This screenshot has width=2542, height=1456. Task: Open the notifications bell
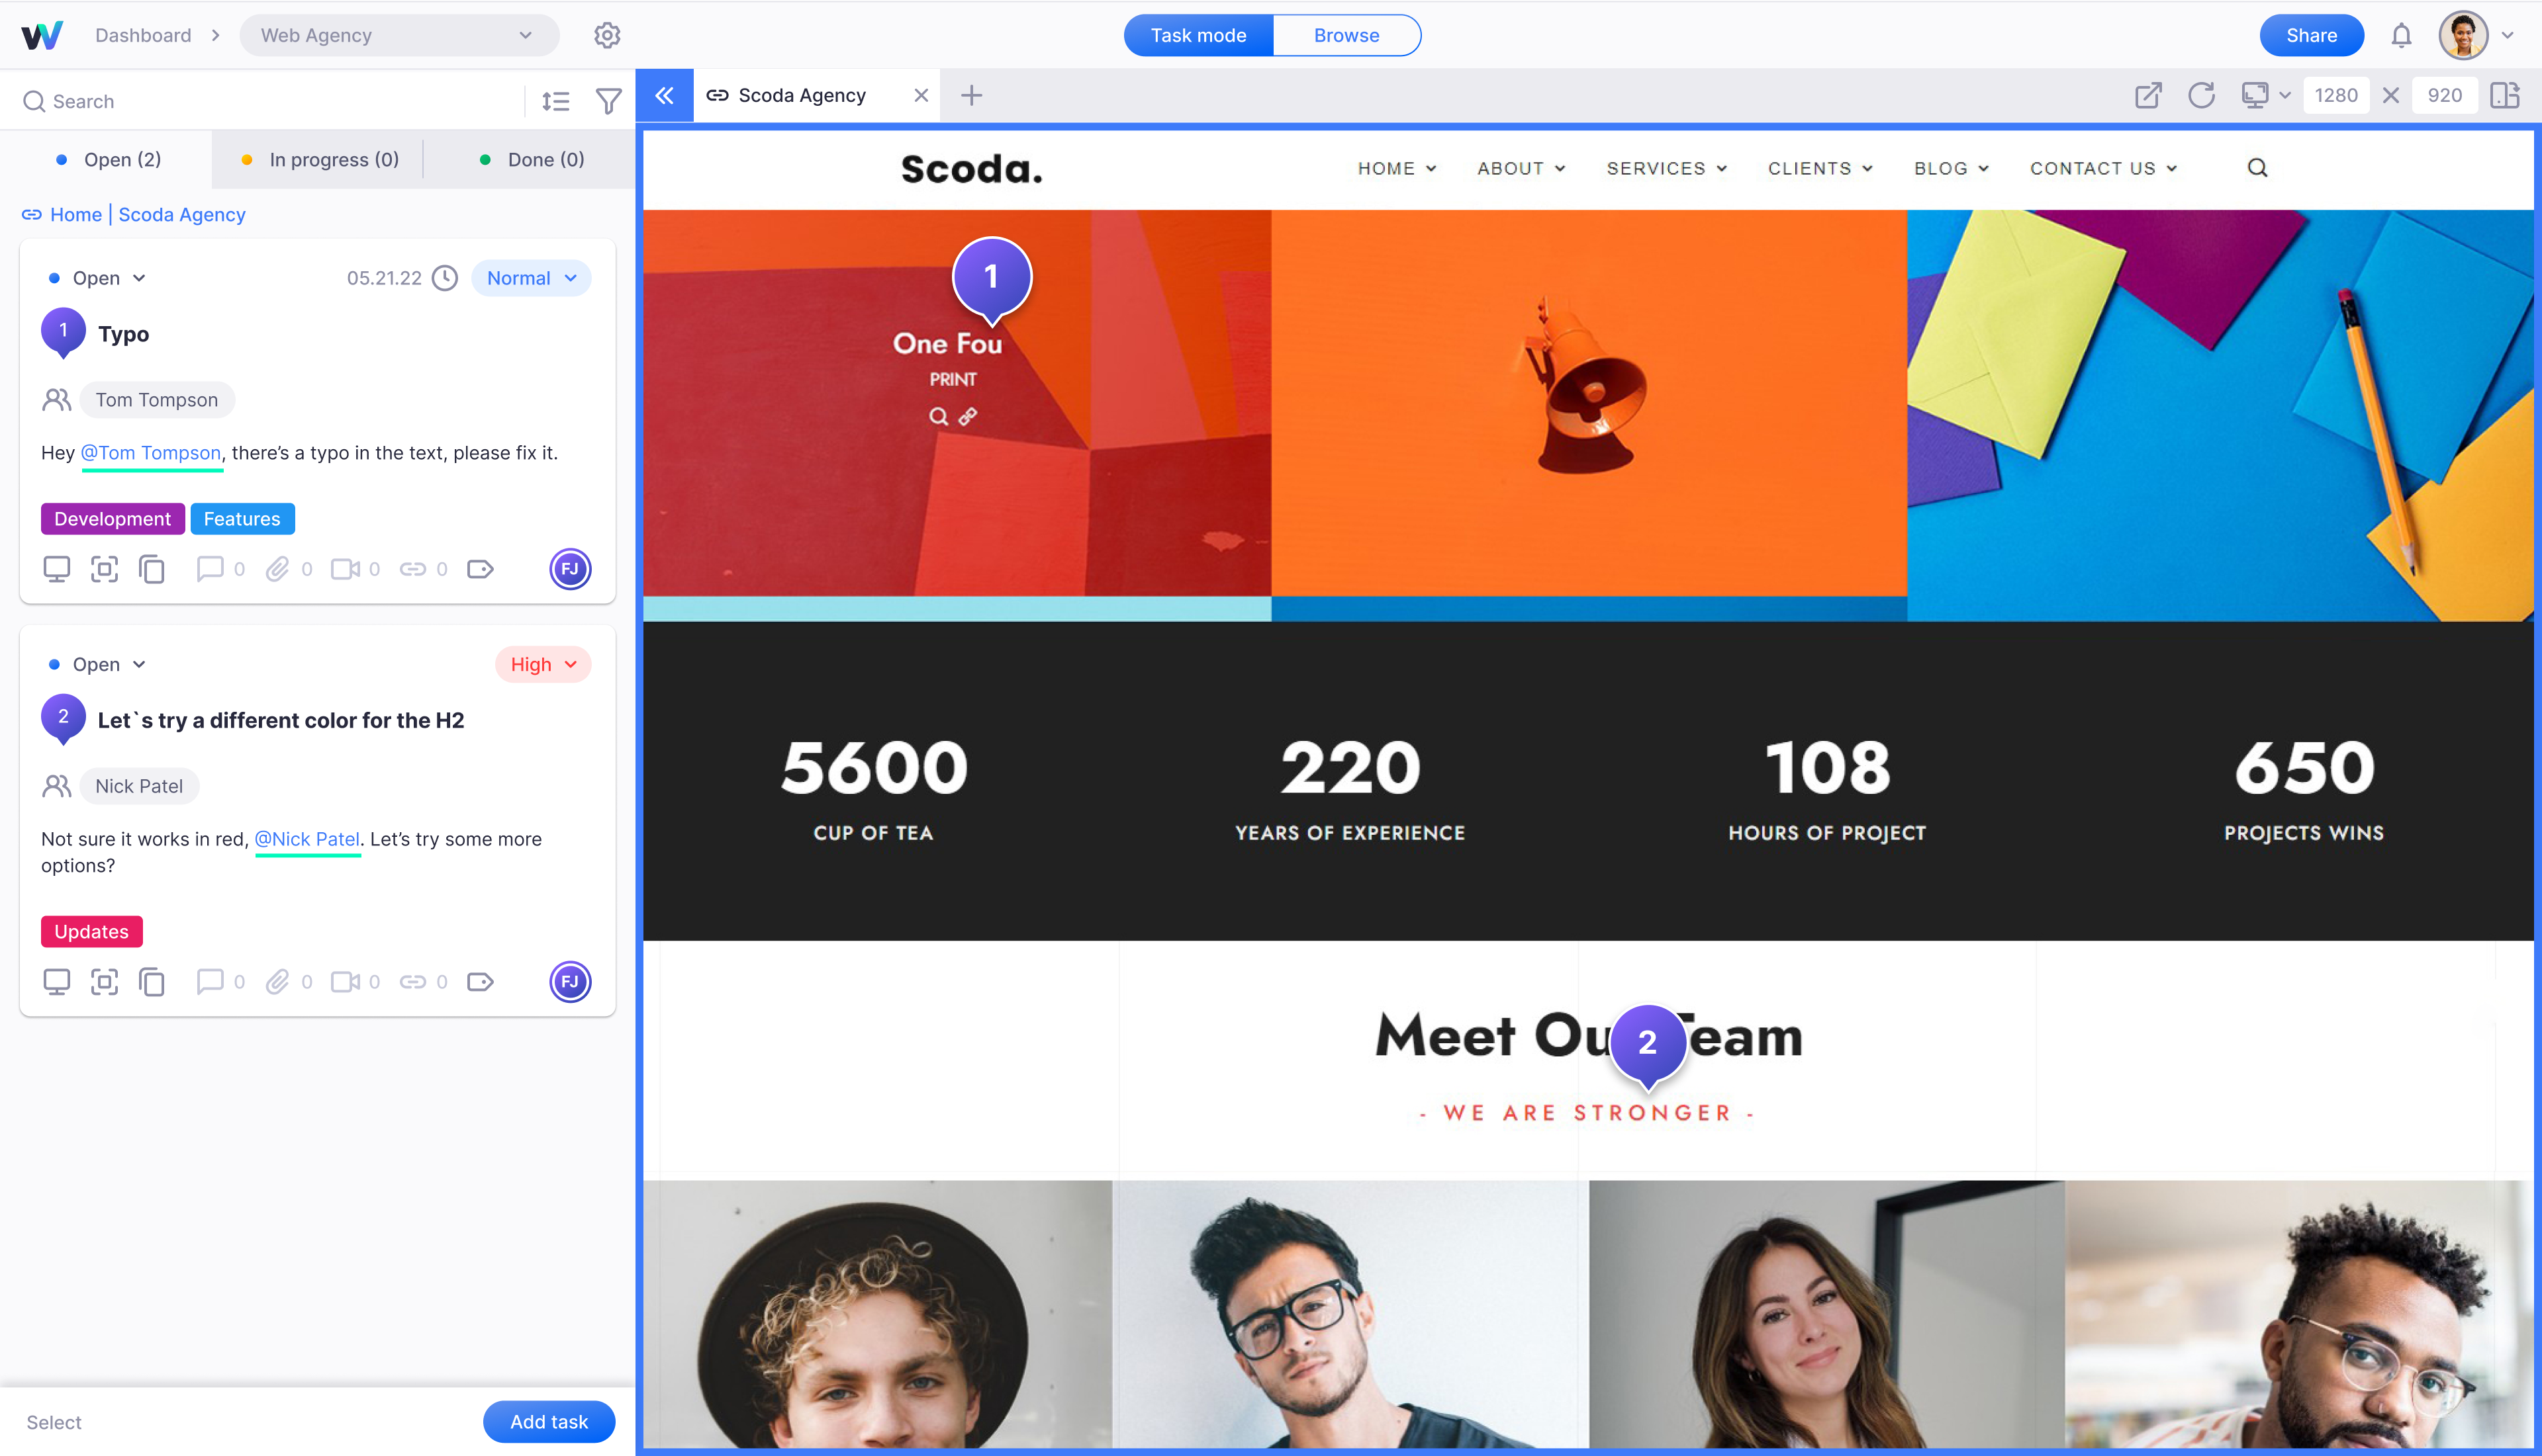[x=2401, y=36]
